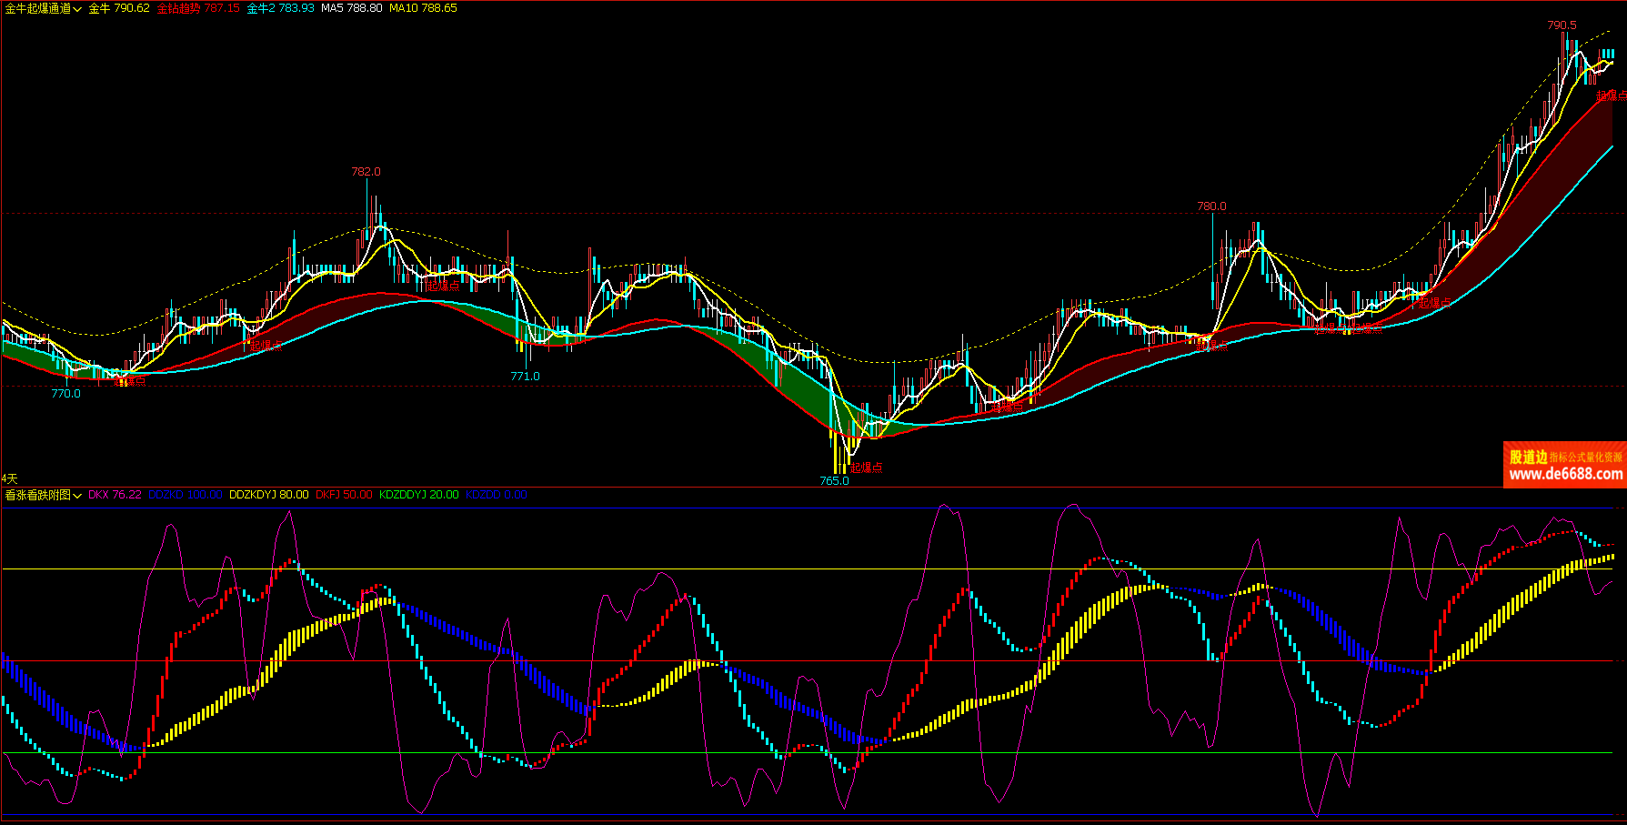Click the MA5 788.80 legend label
Image resolution: width=1627 pixels, height=825 pixels.
pyautogui.click(x=351, y=8)
